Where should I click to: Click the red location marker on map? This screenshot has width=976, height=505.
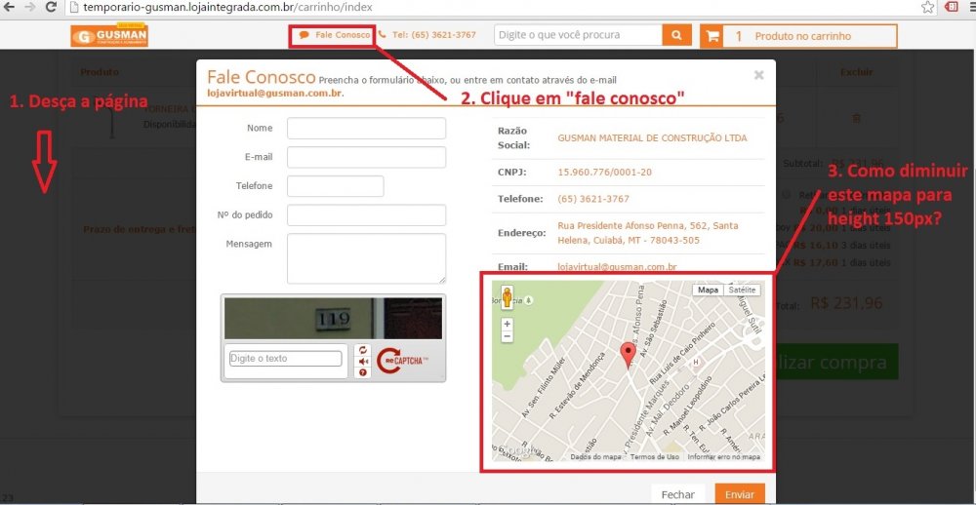click(x=629, y=355)
